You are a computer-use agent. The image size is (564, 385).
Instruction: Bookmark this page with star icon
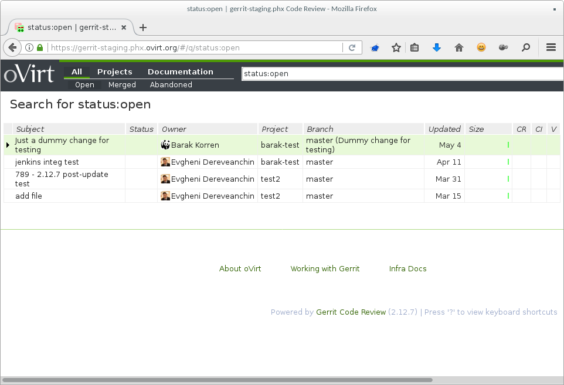pyautogui.click(x=396, y=48)
